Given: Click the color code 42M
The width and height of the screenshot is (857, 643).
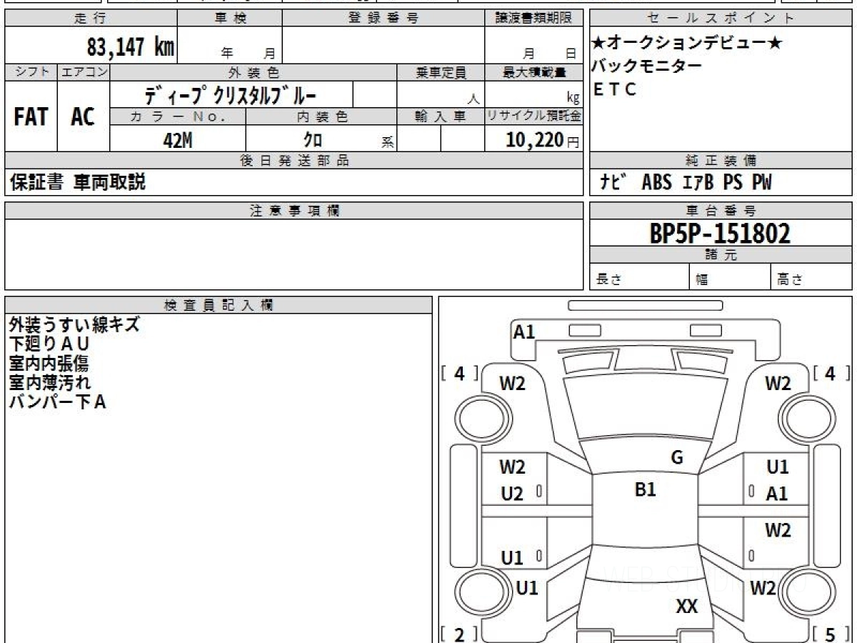Looking at the screenshot, I should (178, 140).
